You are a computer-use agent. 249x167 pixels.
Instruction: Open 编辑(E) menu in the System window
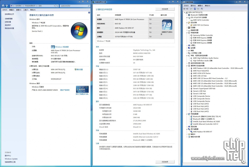(x=12, y=10)
